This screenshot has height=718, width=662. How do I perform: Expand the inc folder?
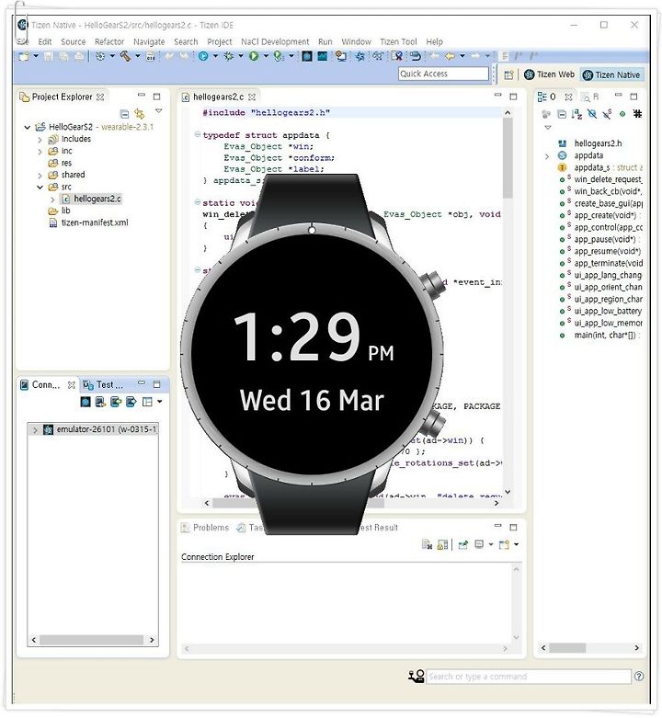40,152
